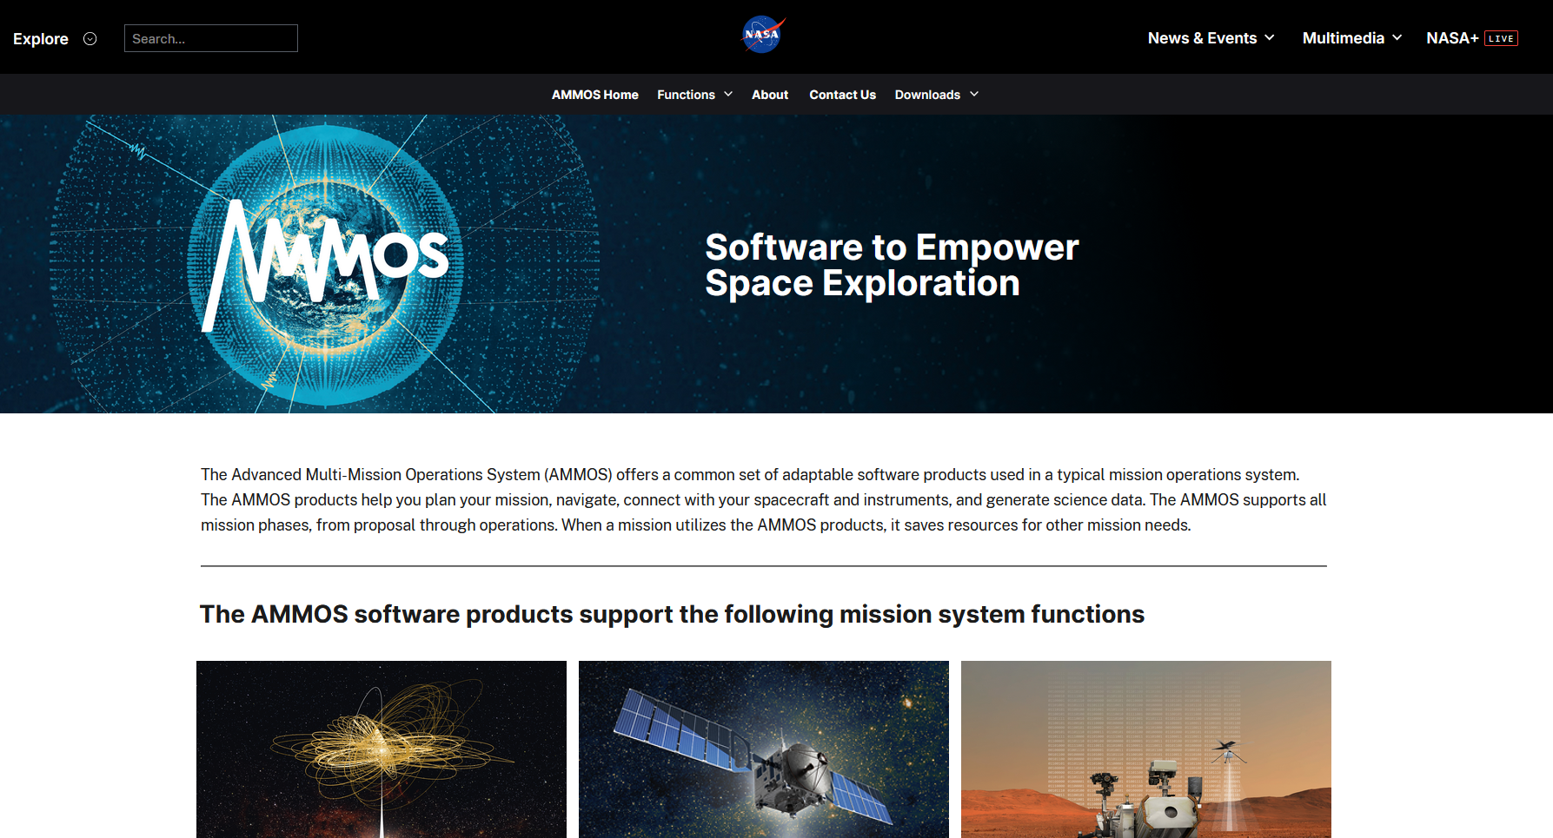The width and height of the screenshot is (1553, 838).
Task: Open the About page
Action: click(769, 95)
